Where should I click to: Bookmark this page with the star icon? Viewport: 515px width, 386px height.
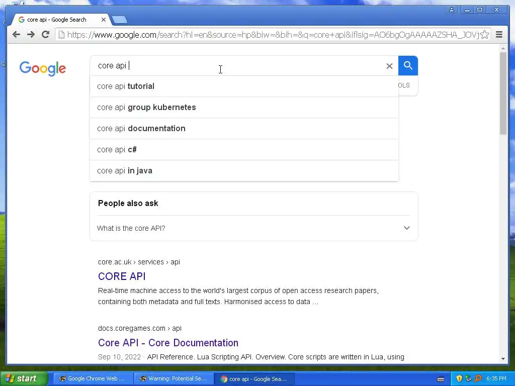(484, 35)
